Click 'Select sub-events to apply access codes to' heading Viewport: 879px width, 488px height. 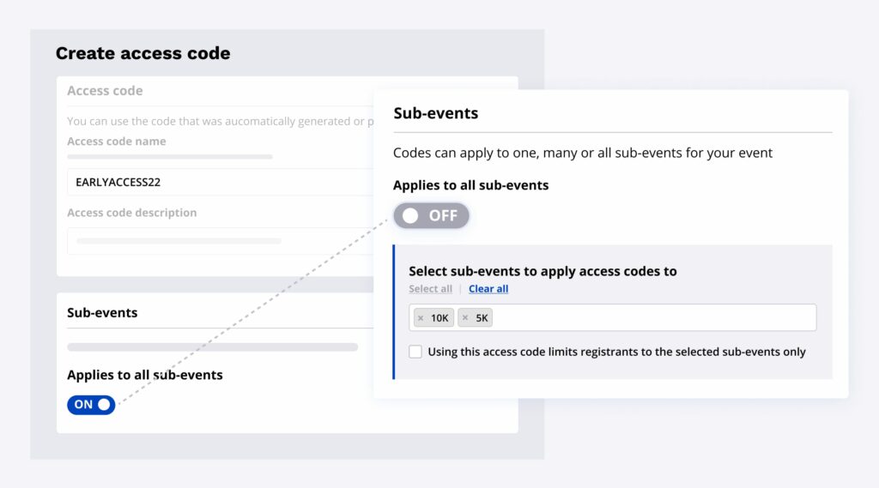(x=543, y=271)
